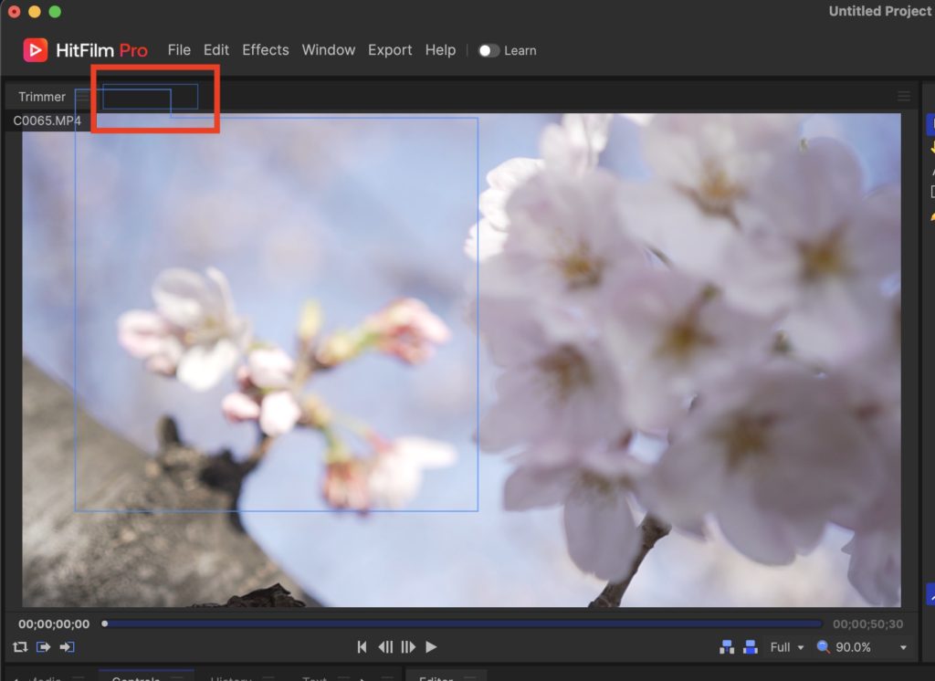
Task: Select the Trimmer panel tab
Action: [x=42, y=97]
